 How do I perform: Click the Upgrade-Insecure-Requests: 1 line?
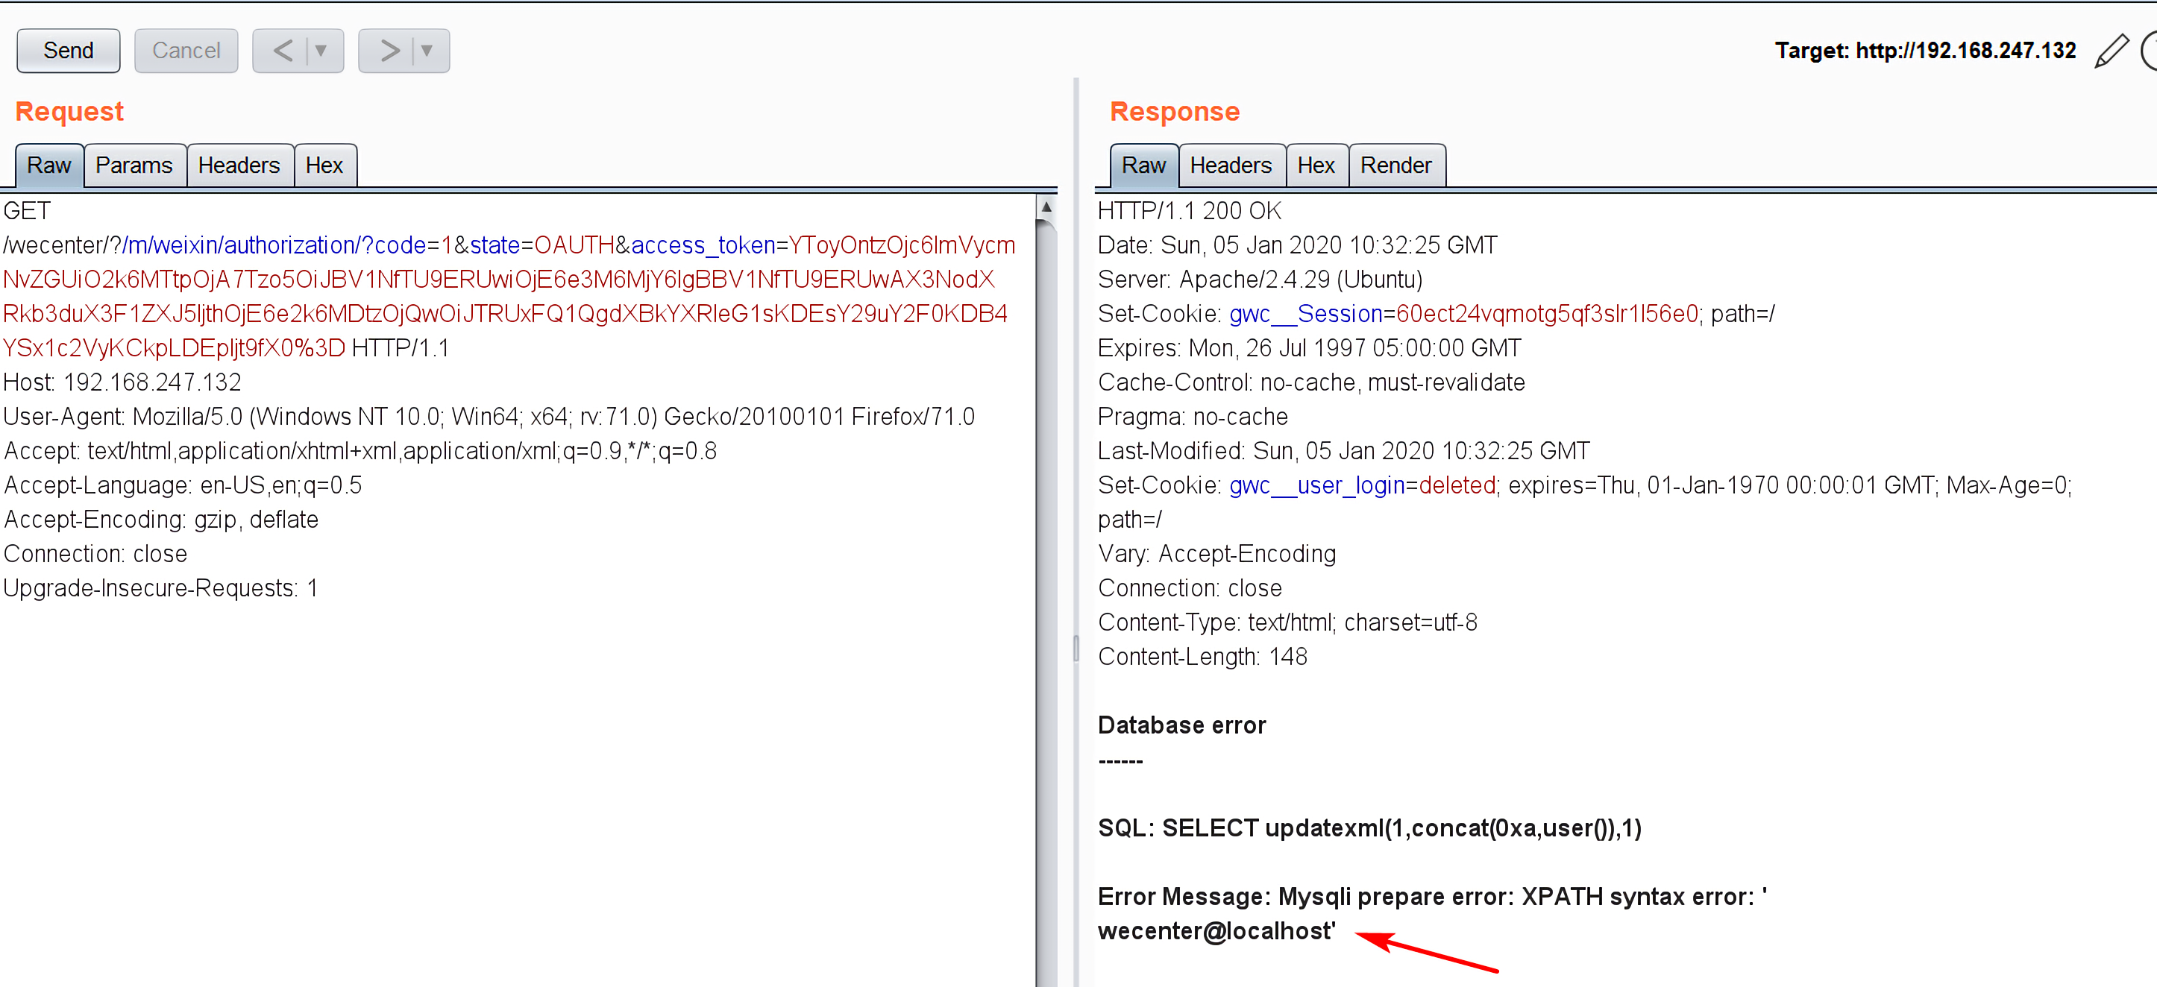click(161, 588)
